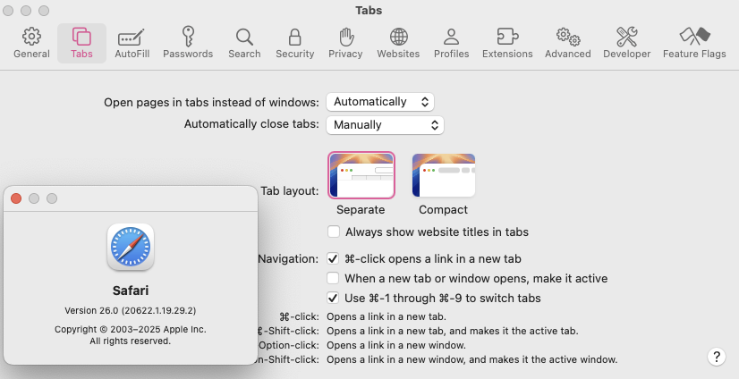Click 'Opens a link in a new window.' text
The image size is (739, 379).
[x=396, y=345]
